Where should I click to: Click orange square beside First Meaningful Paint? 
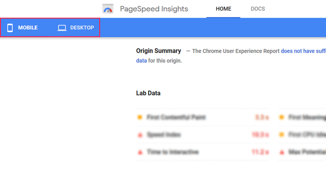coord(282,117)
